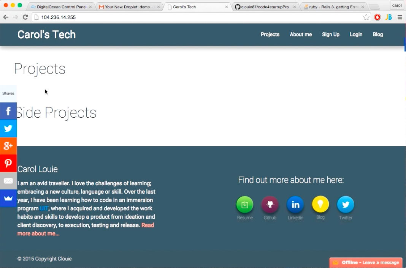406x268 pixels.
Task: Share on Facebook from the side bar
Action: 8,111
